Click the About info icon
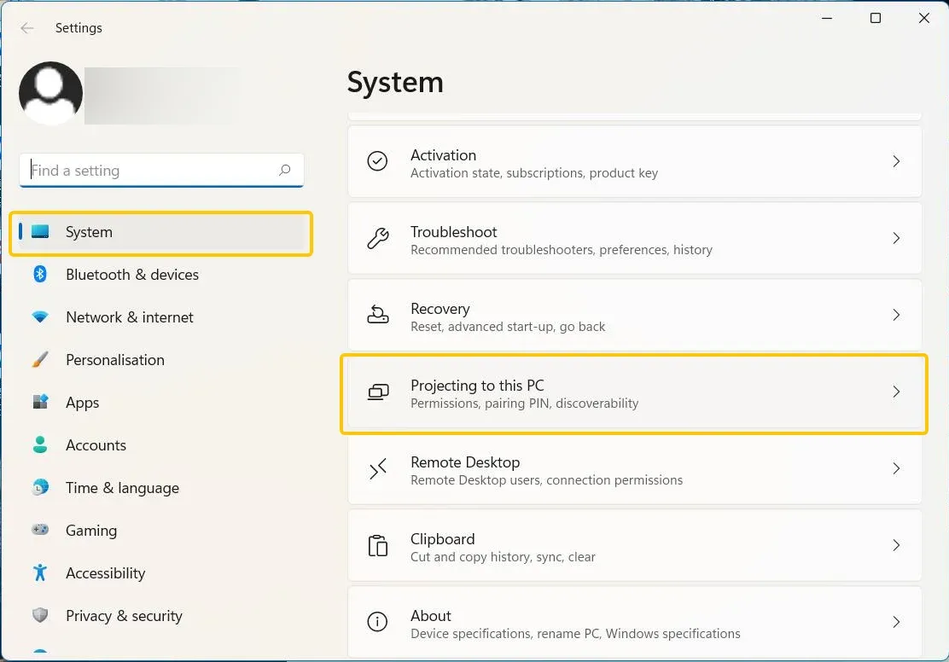Viewport: 949px width, 662px height. click(378, 621)
